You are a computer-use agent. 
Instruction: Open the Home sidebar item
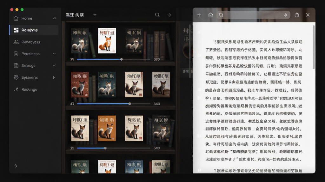coord(34,18)
